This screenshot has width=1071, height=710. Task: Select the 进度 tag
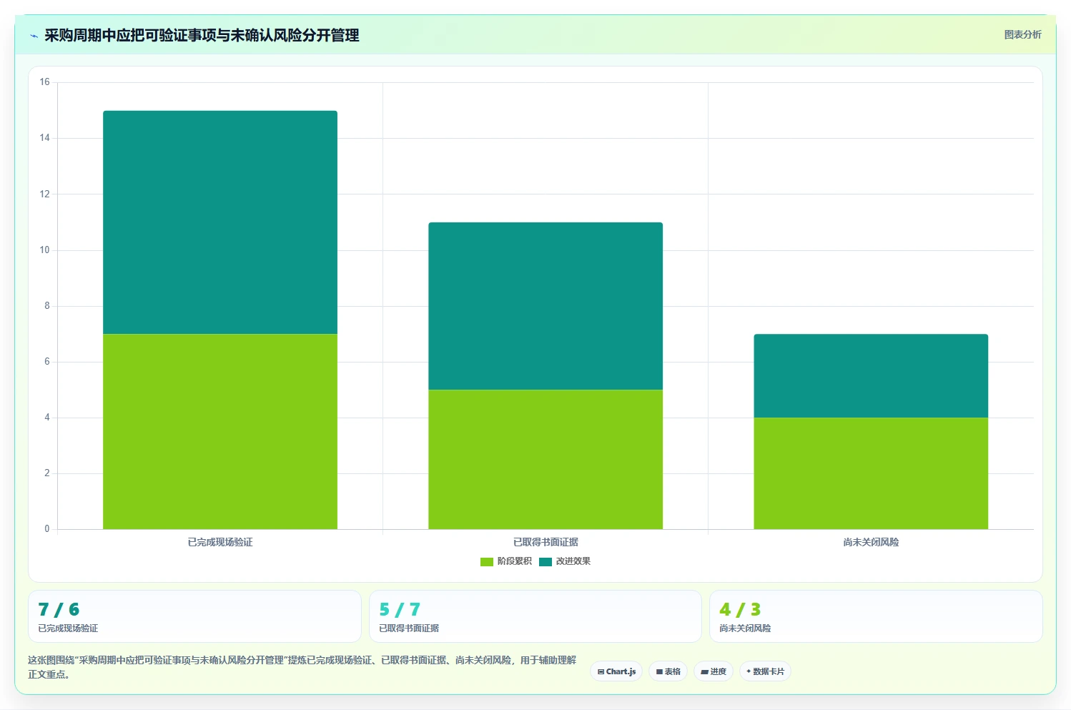[x=714, y=671]
